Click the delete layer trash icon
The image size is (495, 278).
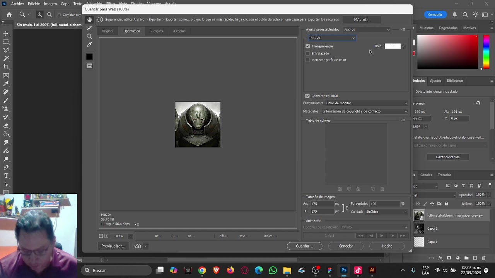pos(484,258)
